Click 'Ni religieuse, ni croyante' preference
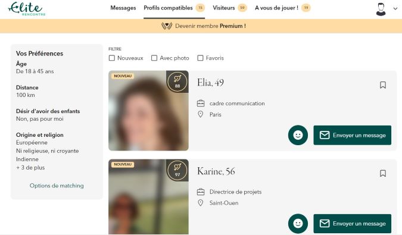Viewport: 402px width, 235px height. pos(48,151)
